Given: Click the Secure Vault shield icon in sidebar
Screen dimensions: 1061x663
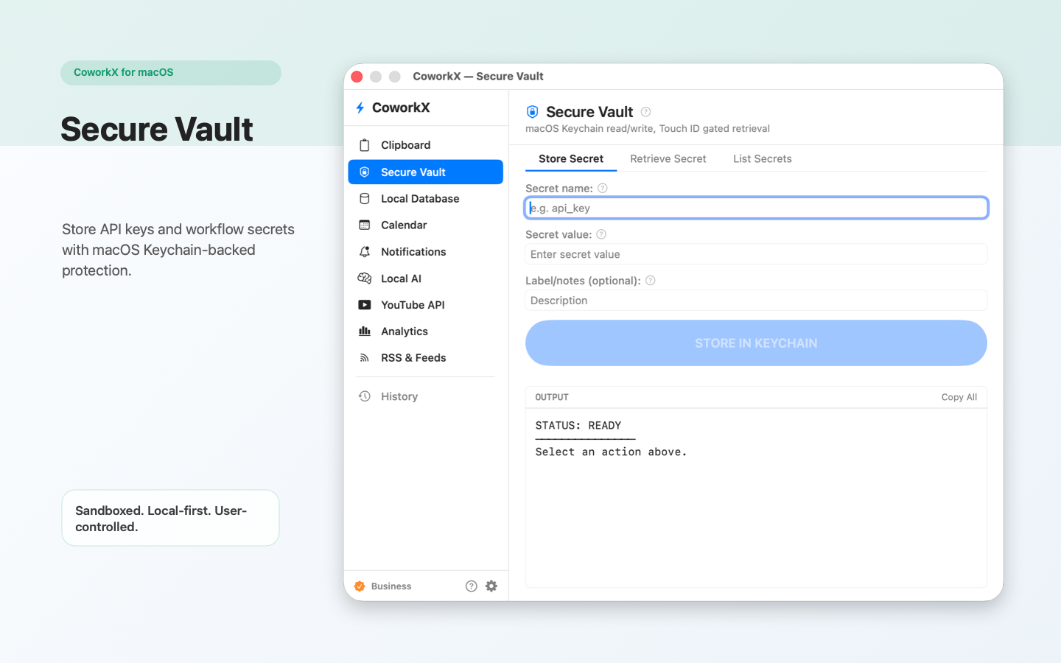Looking at the screenshot, I should point(364,172).
